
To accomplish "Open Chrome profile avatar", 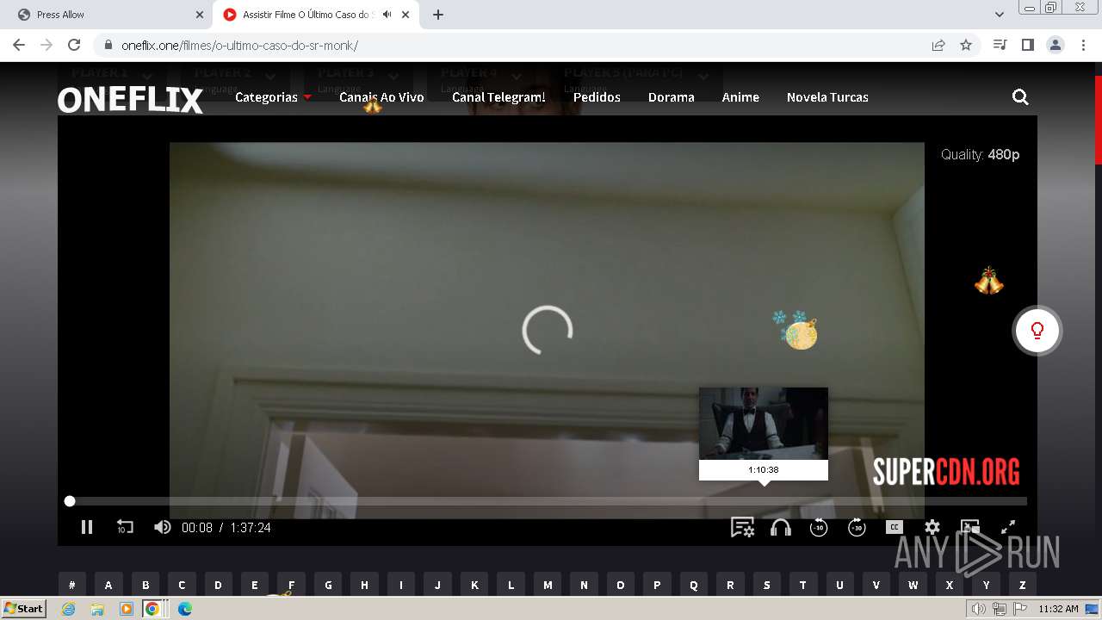I will [1055, 45].
